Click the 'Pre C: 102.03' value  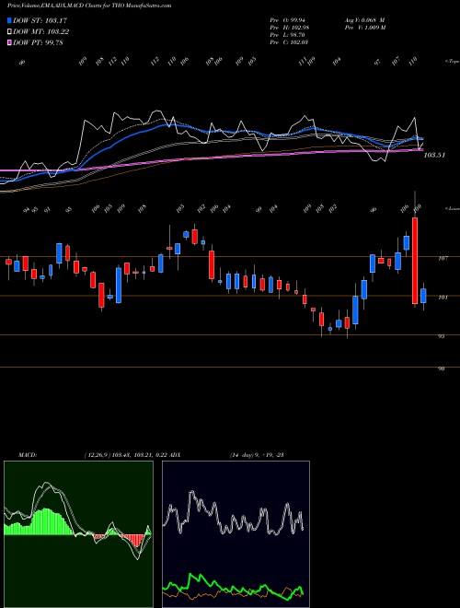[x=289, y=42]
